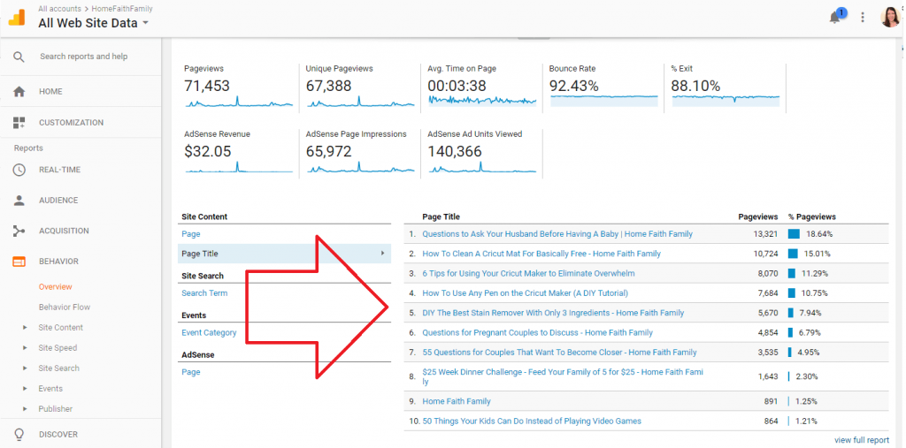Select the Behavior Flow report

[x=65, y=308]
